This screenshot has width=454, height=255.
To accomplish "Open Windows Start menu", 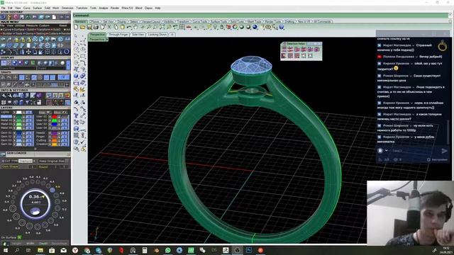I will (x=5, y=250).
